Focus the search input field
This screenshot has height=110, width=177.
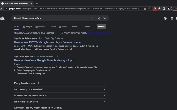[52, 18]
